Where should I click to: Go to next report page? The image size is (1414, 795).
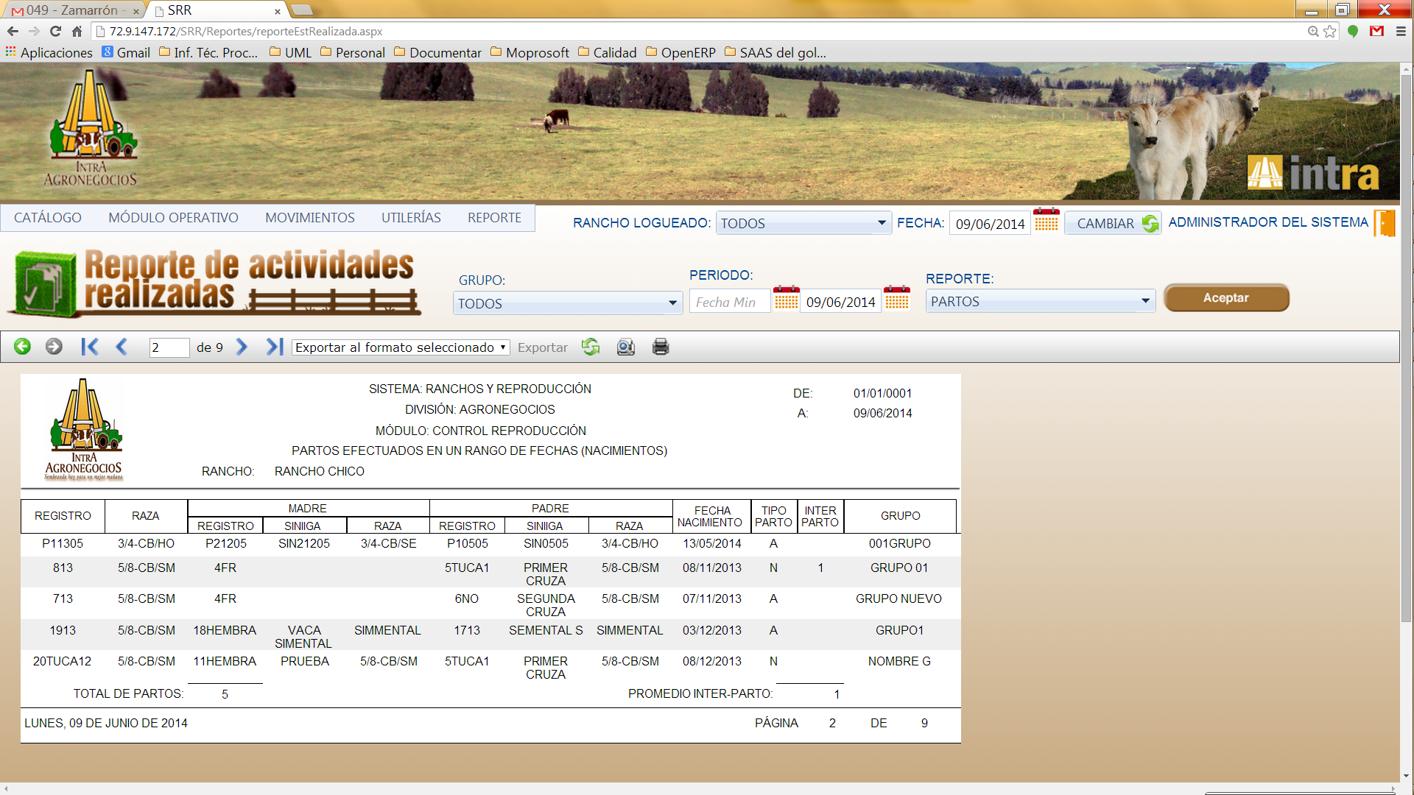242,347
